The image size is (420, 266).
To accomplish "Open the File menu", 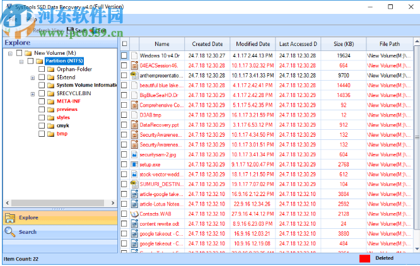I will [x=13, y=20].
